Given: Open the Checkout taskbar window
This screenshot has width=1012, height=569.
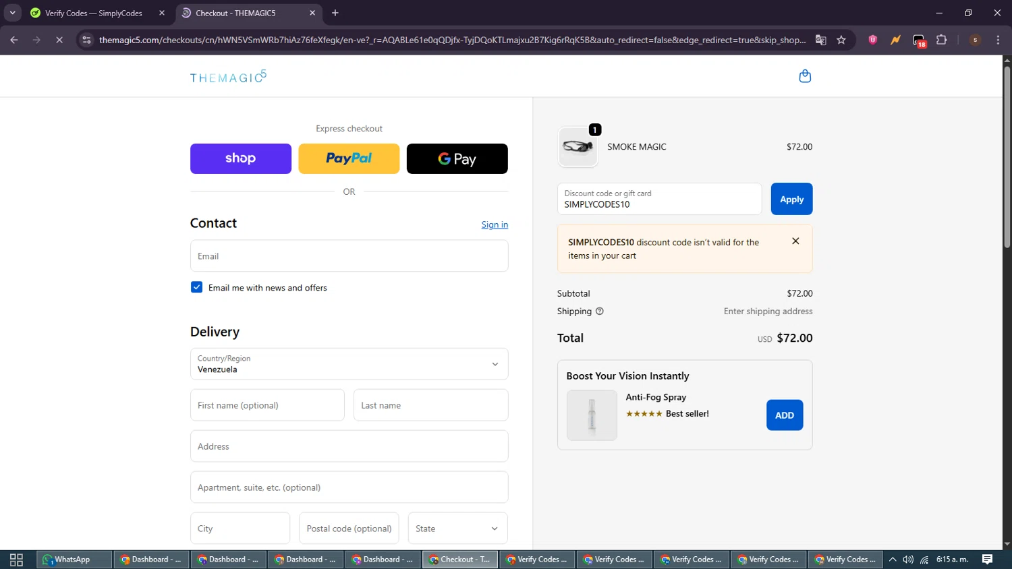Looking at the screenshot, I should (x=460, y=560).
